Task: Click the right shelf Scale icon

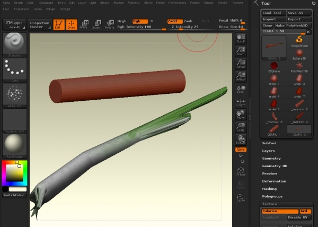Action: click(x=241, y=127)
